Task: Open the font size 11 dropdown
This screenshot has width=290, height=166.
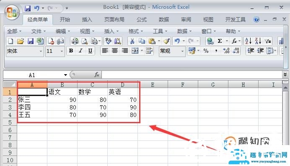Action: [62, 51]
